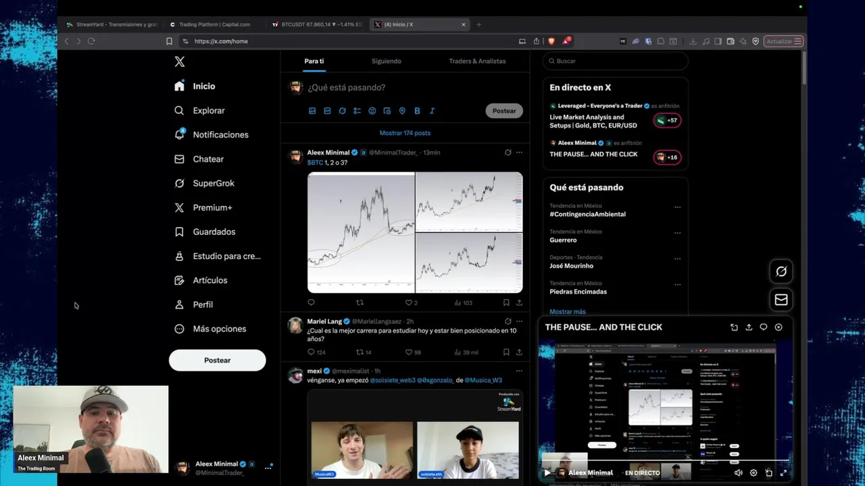The height and width of the screenshot is (486, 865).
Task: Reply to Aleex Minimal's $BTC post
Action: [x=311, y=302]
